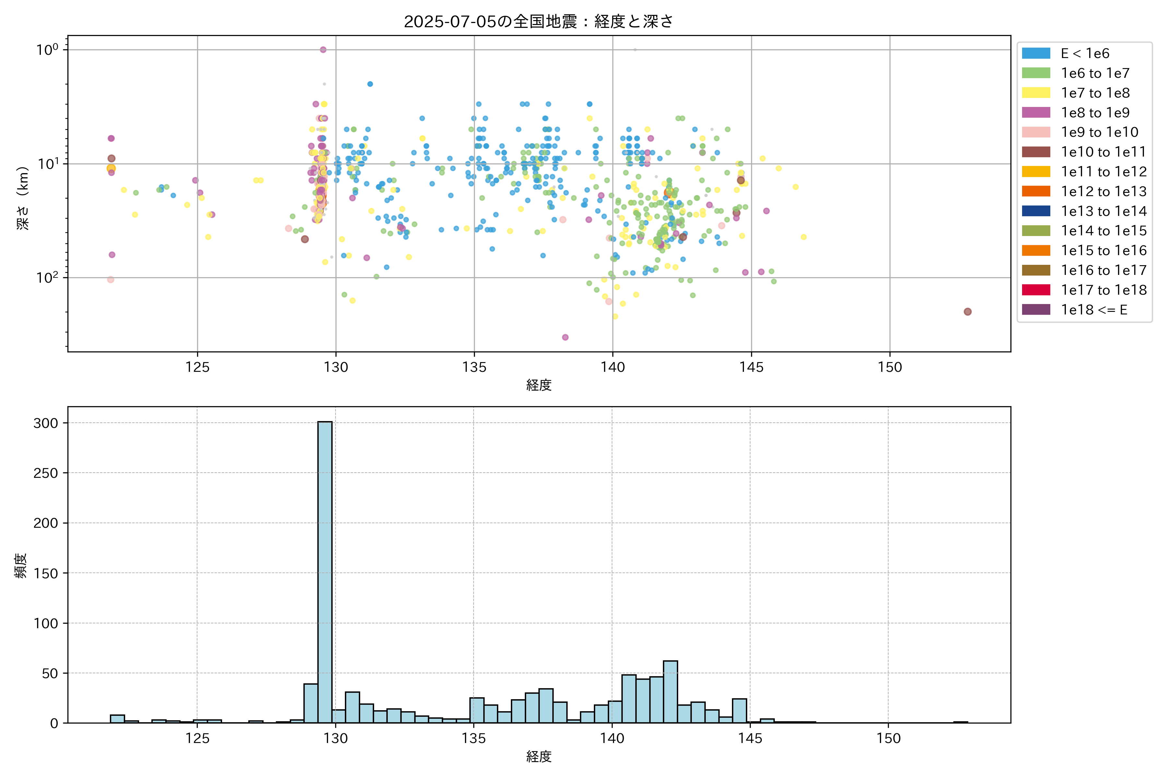Click the chart title about 2025-07-05 earthquakes
1167x778 pixels.
coord(538,21)
